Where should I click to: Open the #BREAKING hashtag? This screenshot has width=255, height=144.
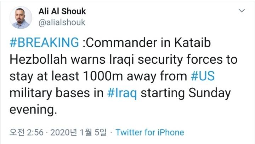coord(43,42)
